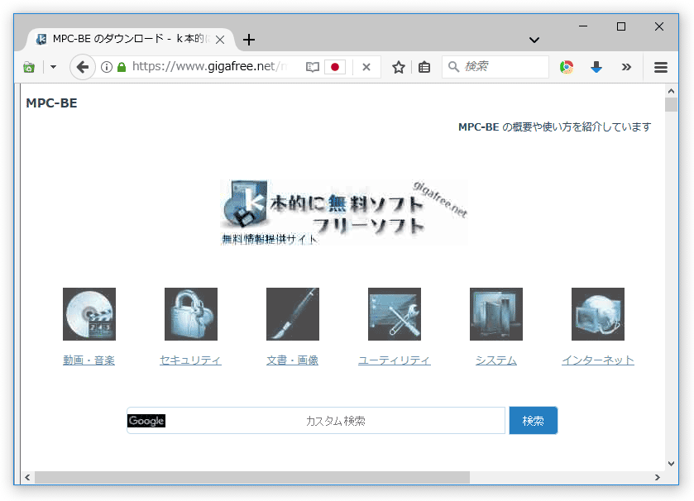Maximize the browser window

(x=621, y=26)
